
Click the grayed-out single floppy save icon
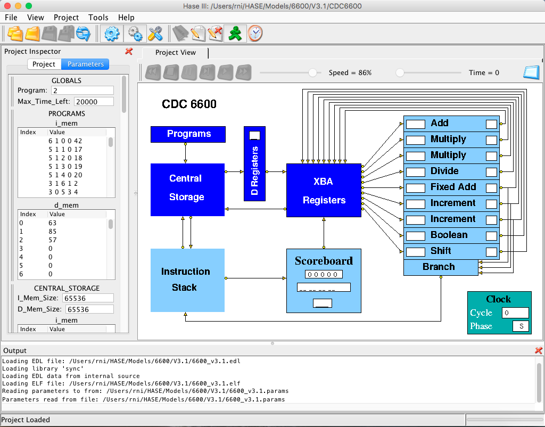coord(49,34)
